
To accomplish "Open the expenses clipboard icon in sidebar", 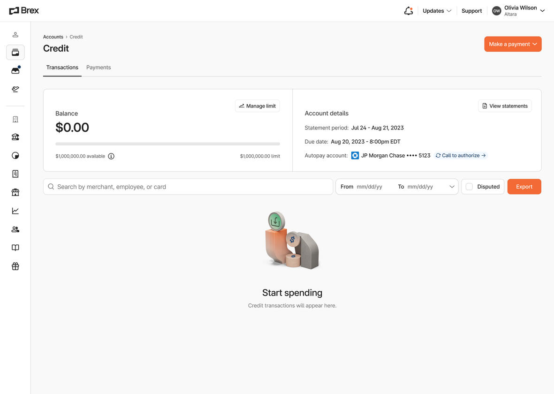I will pos(15,174).
